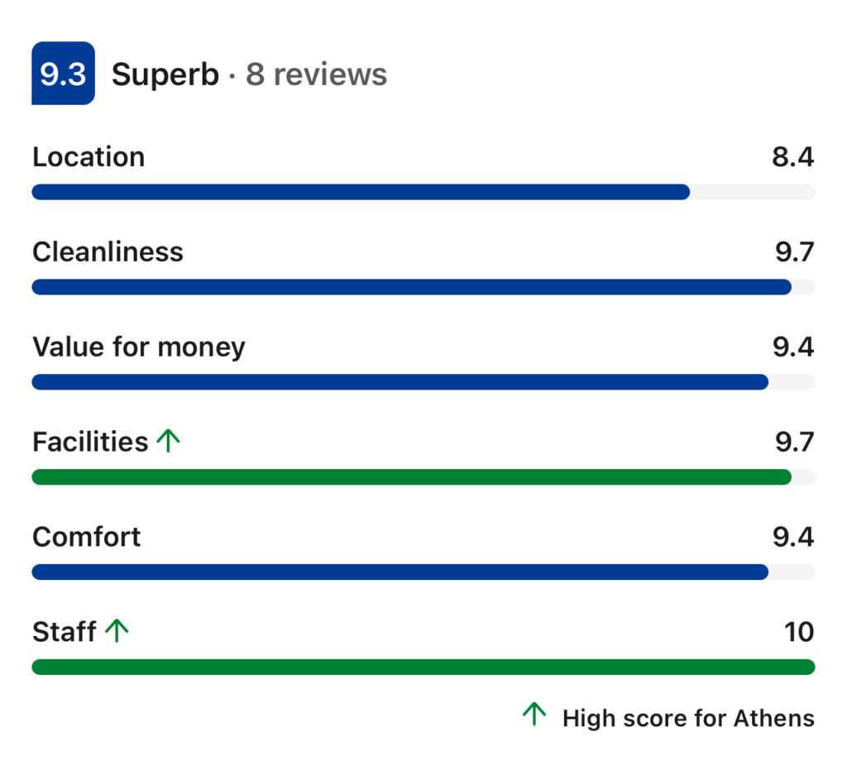This screenshot has width=847, height=766.
Task: Select the Location category label
Action: (x=89, y=157)
